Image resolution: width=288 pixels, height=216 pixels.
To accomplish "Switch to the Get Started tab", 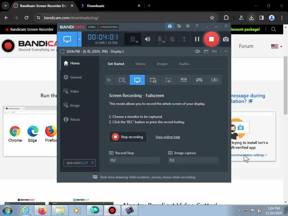I will (x=116, y=64).
